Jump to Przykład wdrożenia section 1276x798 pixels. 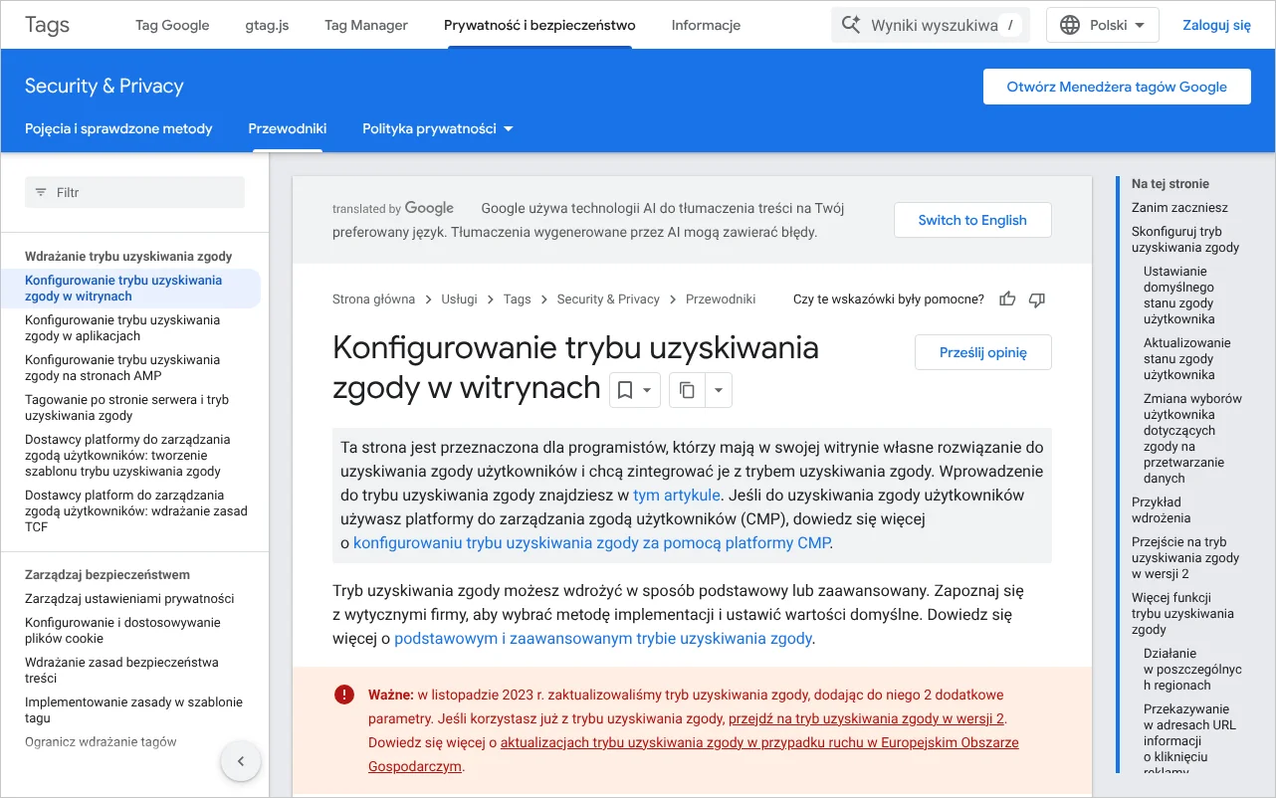coord(1161,510)
